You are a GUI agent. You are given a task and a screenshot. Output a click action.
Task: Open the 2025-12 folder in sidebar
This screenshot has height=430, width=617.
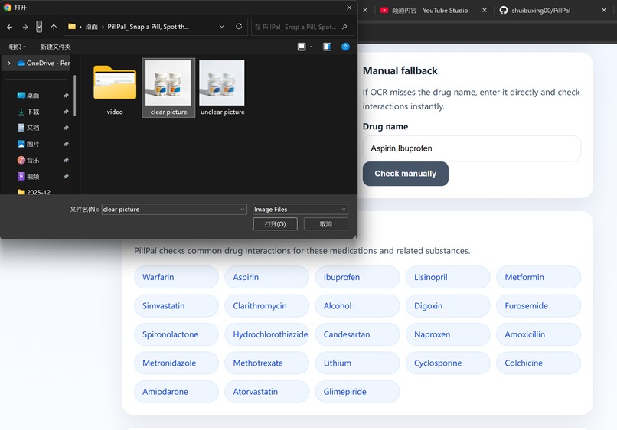[34, 192]
